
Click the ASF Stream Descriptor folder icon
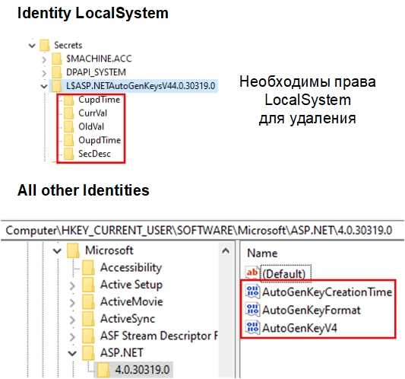(88, 336)
